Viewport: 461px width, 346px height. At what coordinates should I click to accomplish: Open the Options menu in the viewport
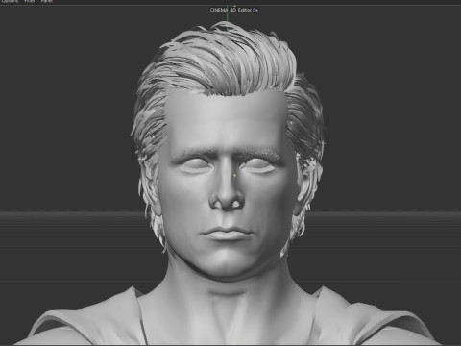point(10,1)
